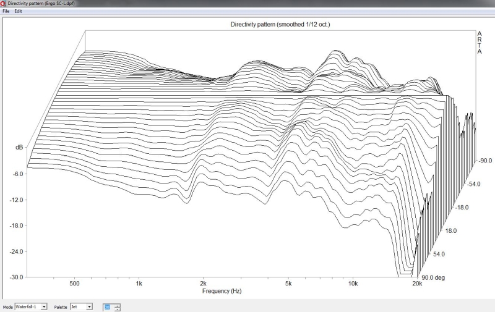495x312 pixels.
Task: Click the '-24.0' dB axis value
Action: 17,251
